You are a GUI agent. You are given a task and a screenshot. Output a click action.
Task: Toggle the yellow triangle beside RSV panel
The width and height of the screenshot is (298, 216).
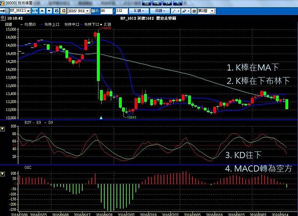[2, 129]
